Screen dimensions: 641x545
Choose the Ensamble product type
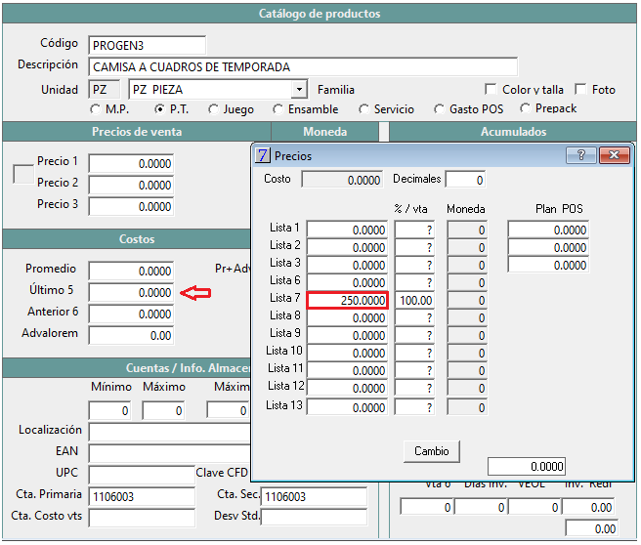pyautogui.click(x=278, y=109)
